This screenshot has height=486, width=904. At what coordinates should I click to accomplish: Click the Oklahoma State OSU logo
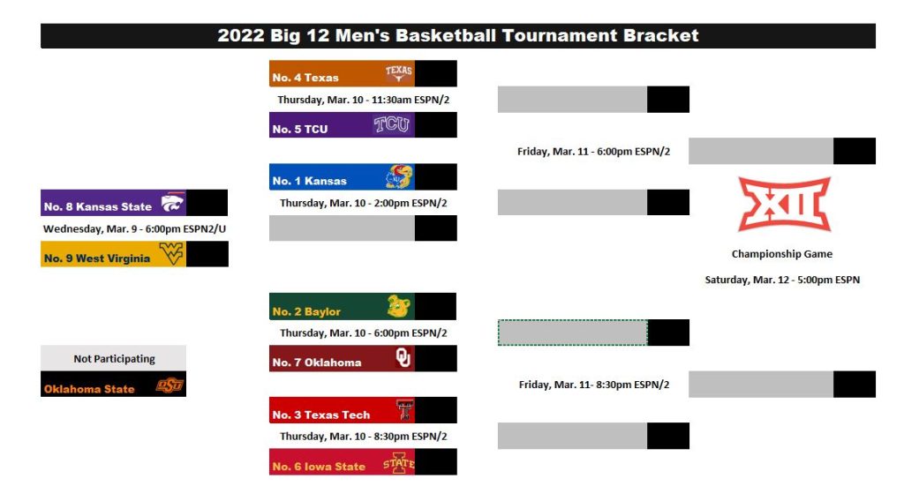point(169,385)
